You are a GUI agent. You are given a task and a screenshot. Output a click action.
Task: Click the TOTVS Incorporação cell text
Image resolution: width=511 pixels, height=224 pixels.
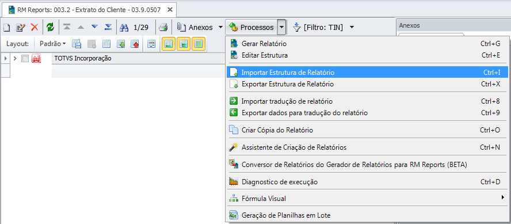coord(83,58)
